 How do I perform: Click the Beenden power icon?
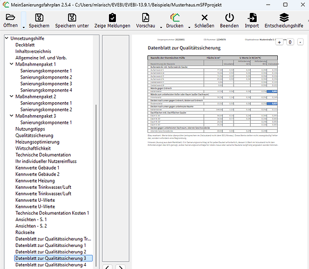point(229,18)
